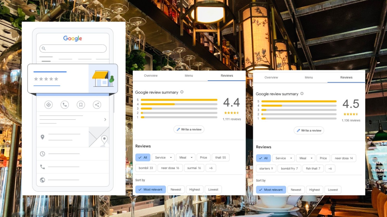387x217 pixels.
Task: Click 'Write a review' under 1,111 reviews
Action: [x=189, y=129]
